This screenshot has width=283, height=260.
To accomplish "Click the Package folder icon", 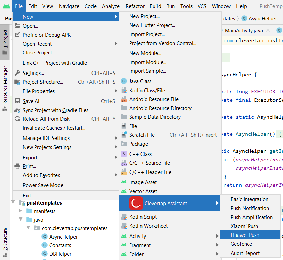I will tap(124, 144).
